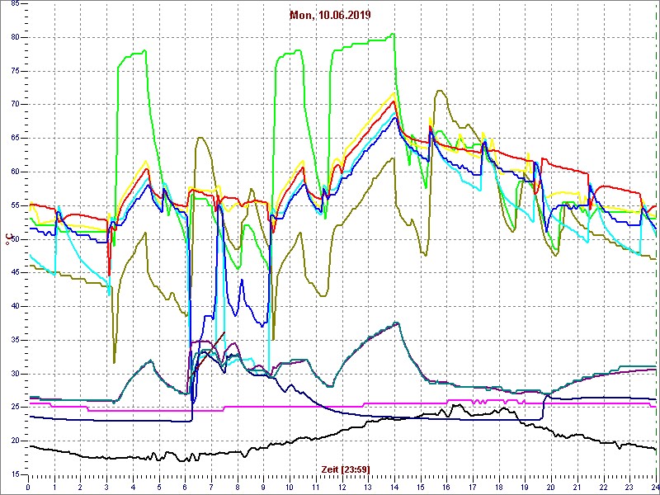Click the Zeit [23:59] axis label
The width and height of the screenshot is (660, 495).
(x=346, y=469)
